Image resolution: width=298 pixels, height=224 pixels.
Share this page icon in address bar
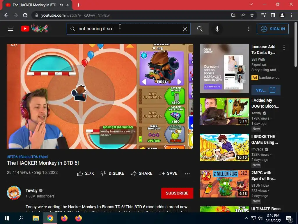[243, 15]
